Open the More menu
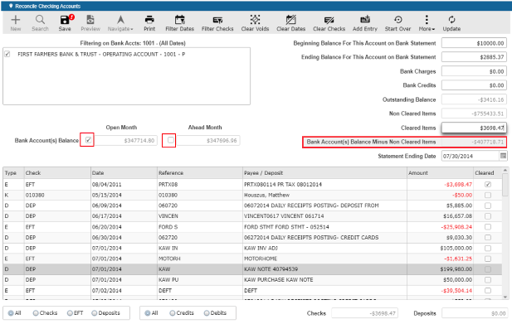This screenshot has width=512, height=324. click(x=427, y=23)
